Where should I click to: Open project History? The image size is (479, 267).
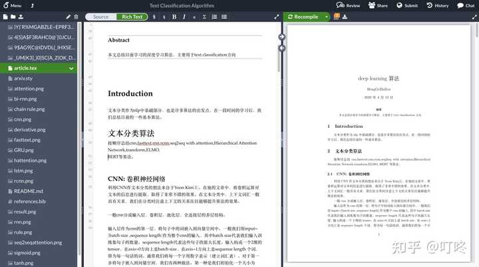pos(438,5)
